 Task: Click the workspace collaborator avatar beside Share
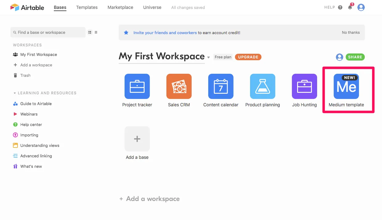coord(340,57)
